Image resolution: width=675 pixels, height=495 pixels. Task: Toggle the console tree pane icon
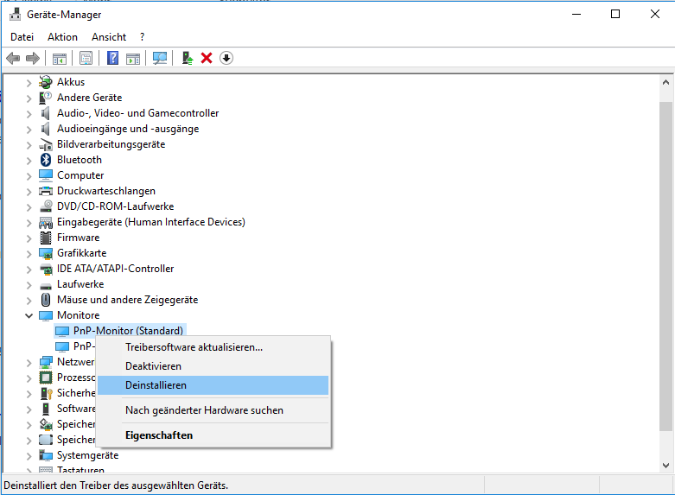click(x=60, y=58)
